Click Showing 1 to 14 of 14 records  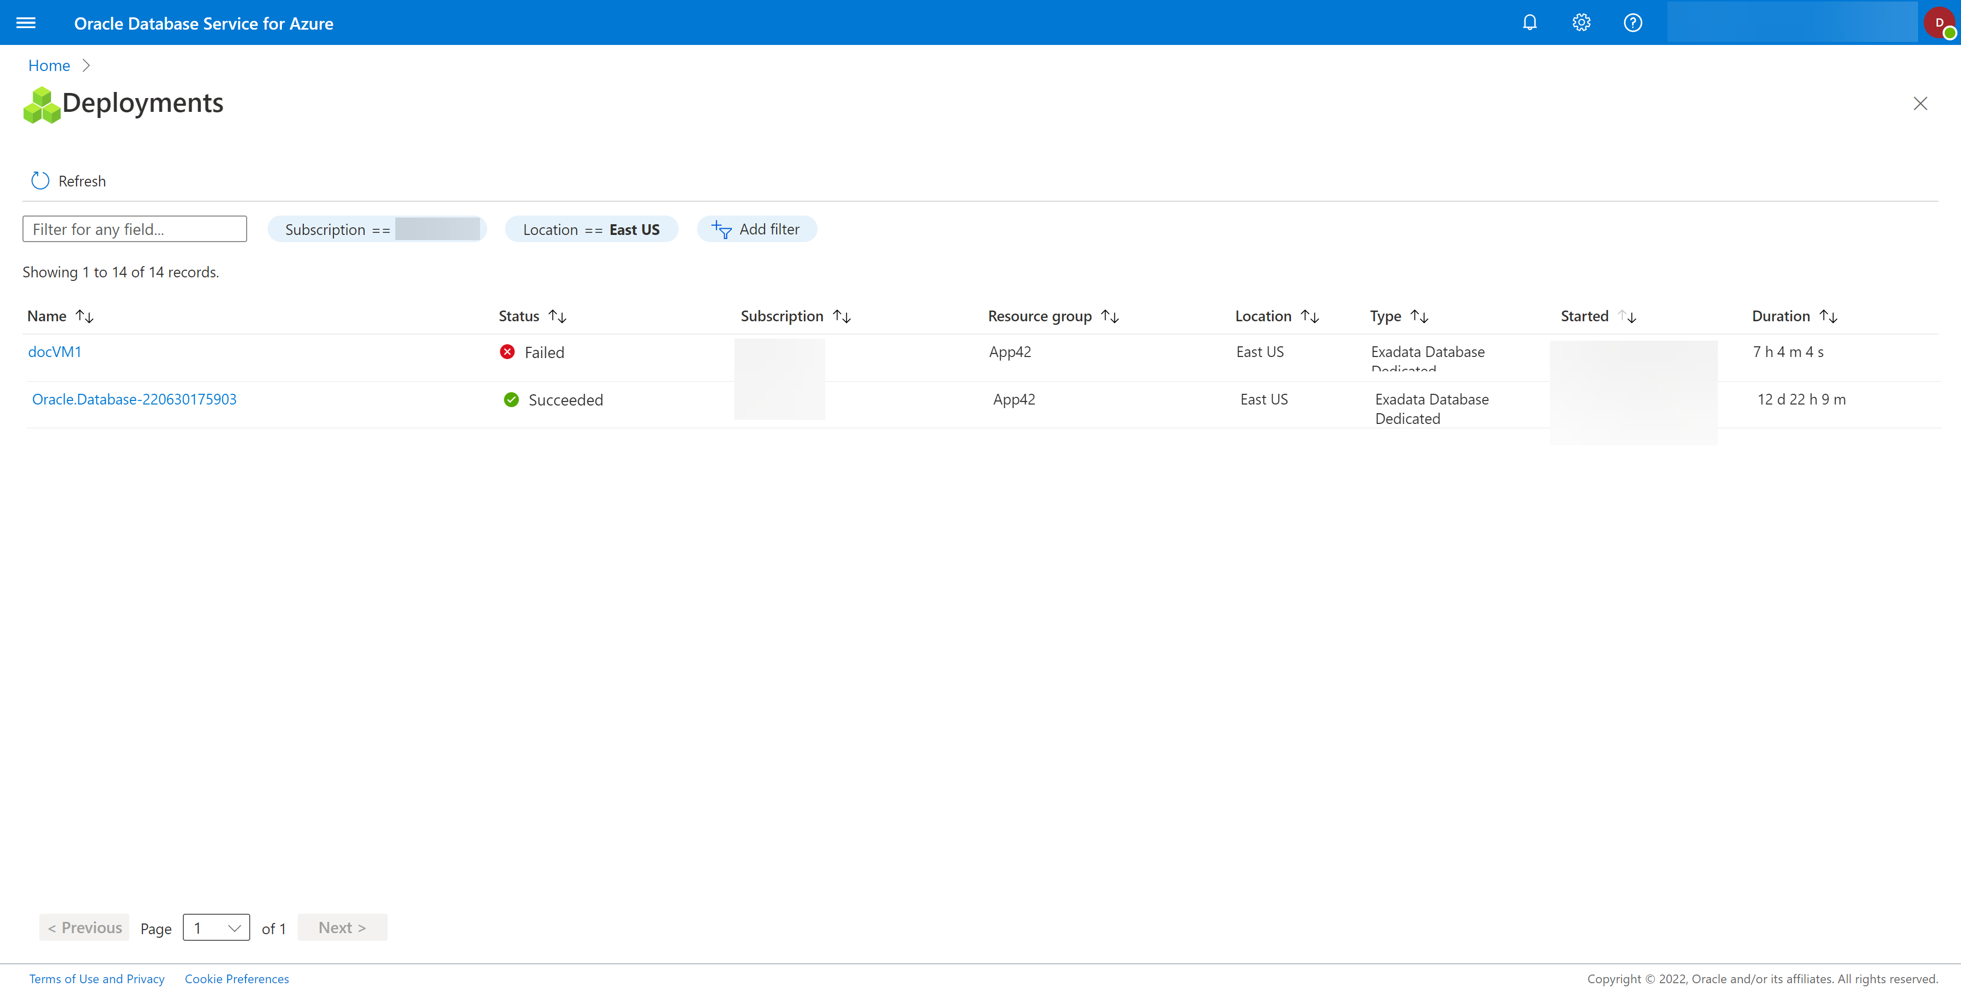[121, 272]
